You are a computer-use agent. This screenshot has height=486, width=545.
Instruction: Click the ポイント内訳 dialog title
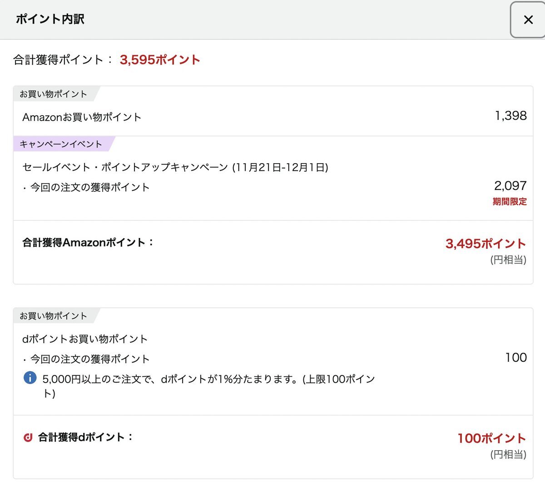50,19
